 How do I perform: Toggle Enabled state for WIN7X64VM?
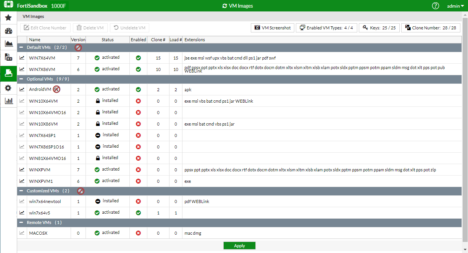(x=138, y=58)
